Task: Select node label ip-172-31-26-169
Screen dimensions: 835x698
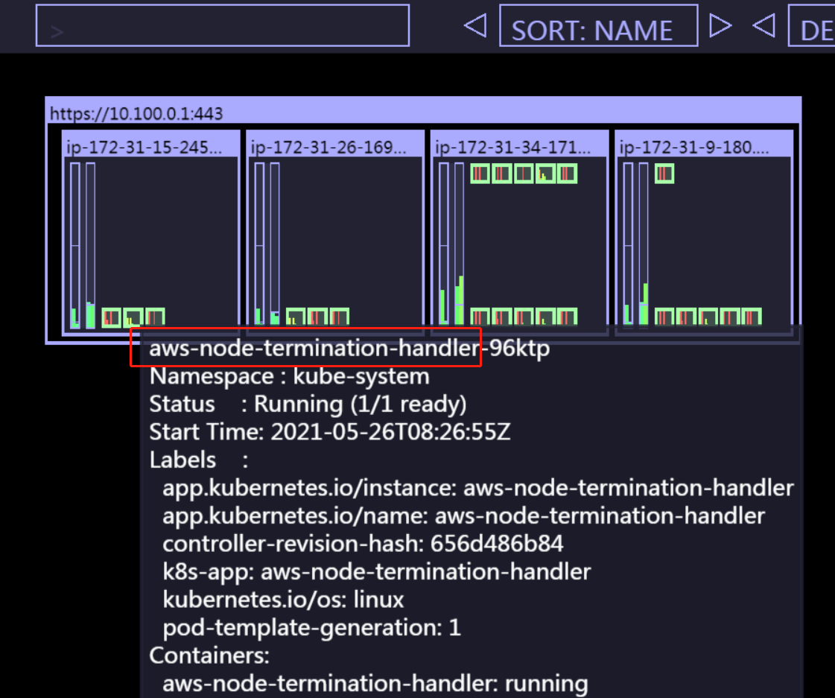Action: pos(328,147)
